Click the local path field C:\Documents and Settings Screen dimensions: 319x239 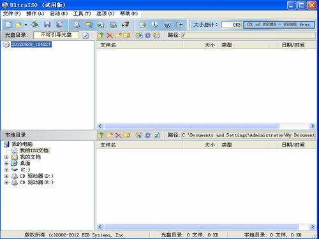tap(248, 135)
